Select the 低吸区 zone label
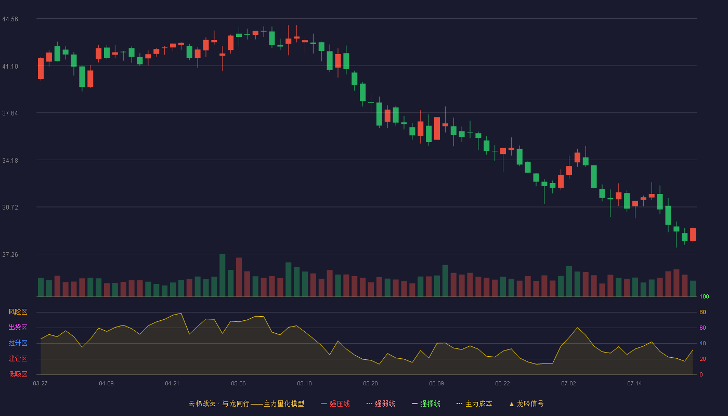728x416 pixels. click(x=18, y=374)
